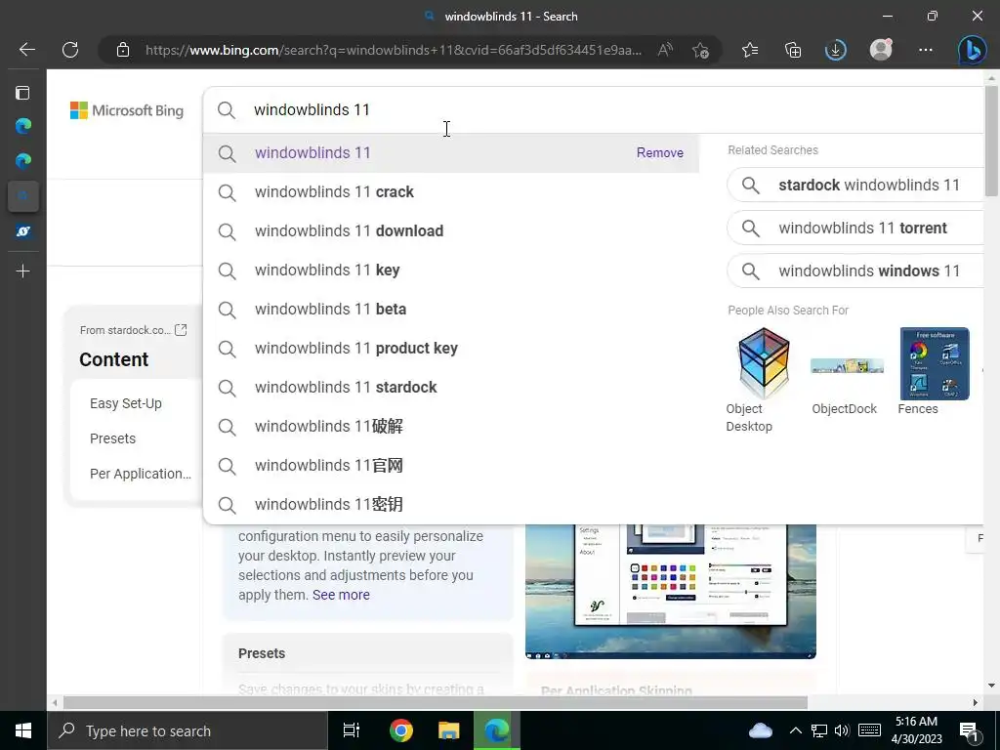The width and height of the screenshot is (1000, 750).
Task: Jump to Easy Set-Up content section
Action: (126, 403)
